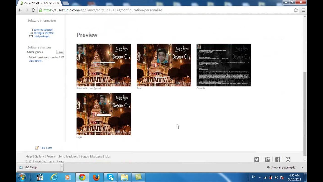Open the Google Plus footer icon
The height and width of the screenshot is (182, 323).
(x=267, y=160)
